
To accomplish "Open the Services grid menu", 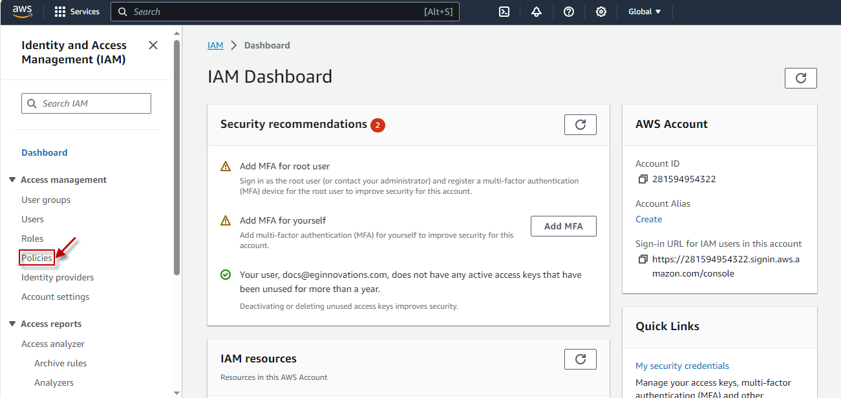I will pos(77,12).
